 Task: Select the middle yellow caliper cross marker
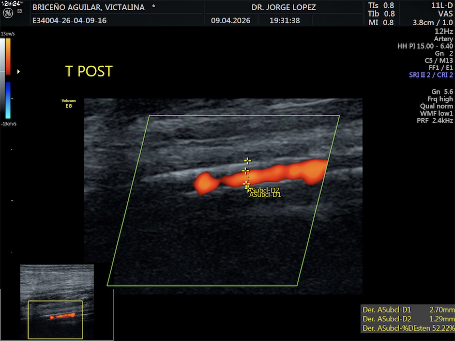click(246, 171)
